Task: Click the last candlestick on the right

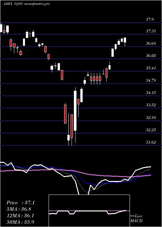Action: pos(125,42)
